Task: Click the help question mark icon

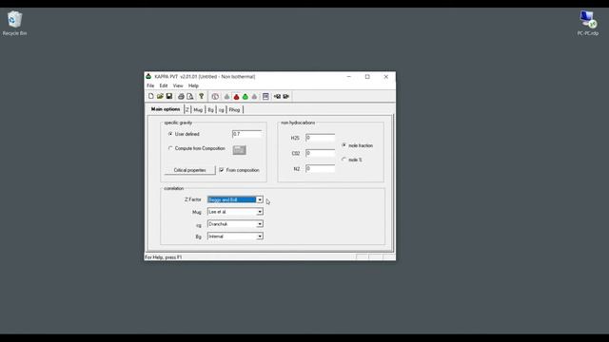Action: (201, 96)
